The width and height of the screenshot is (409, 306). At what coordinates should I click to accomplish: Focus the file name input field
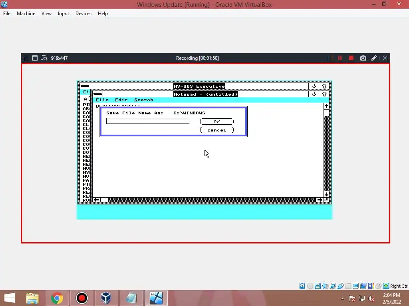pyautogui.click(x=148, y=121)
